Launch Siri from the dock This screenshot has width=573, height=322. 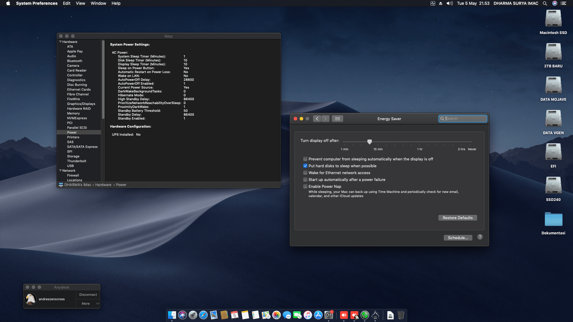pos(182,315)
